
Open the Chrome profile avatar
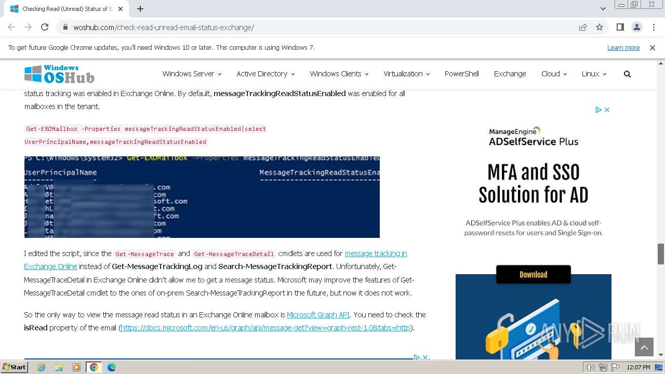[636, 27]
